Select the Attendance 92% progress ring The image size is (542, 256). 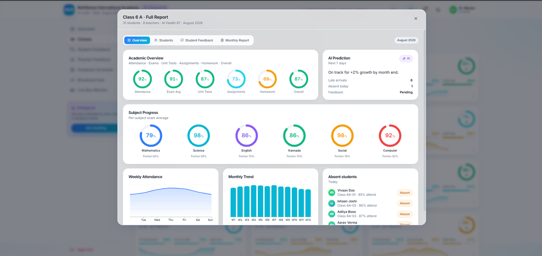click(x=143, y=79)
